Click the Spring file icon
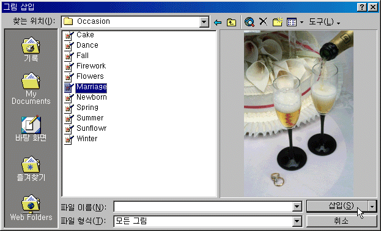This screenshot has width=381, height=231. click(x=69, y=108)
